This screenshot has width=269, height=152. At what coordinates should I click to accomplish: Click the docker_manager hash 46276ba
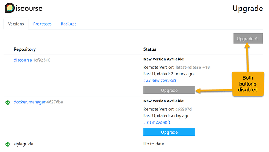(x=55, y=102)
